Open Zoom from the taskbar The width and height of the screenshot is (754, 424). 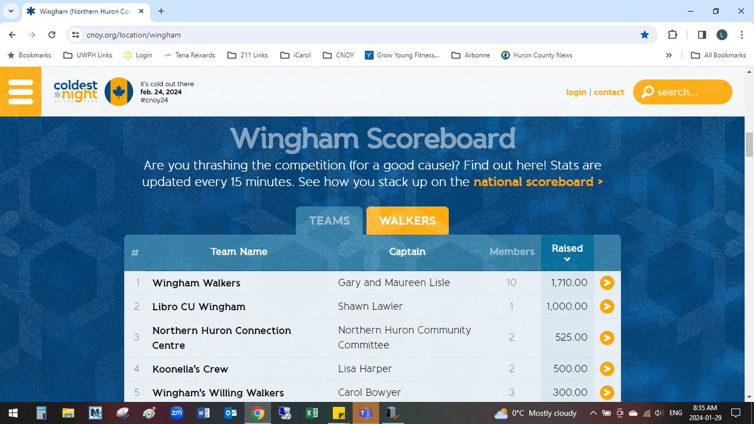[x=177, y=413]
